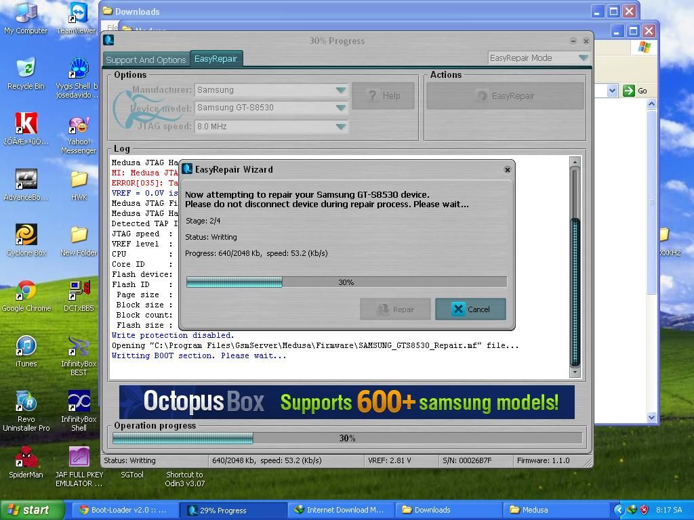Click the wizard 30% progress bar
Viewport: 694px width, 520px height.
click(346, 282)
